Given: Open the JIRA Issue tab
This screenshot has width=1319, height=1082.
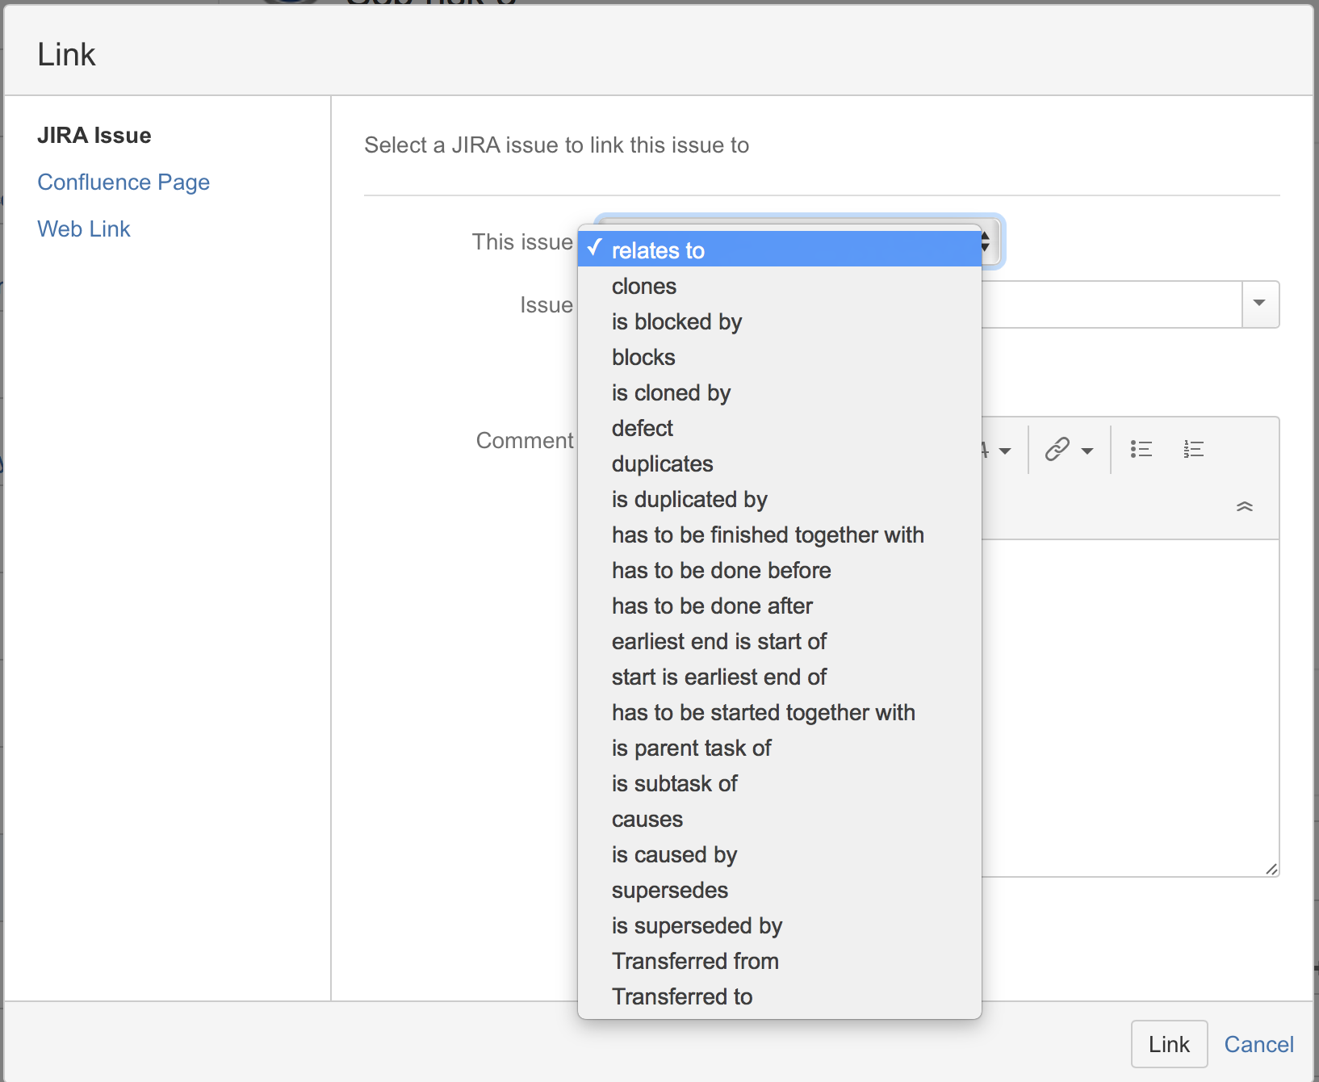Looking at the screenshot, I should (x=94, y=135).
